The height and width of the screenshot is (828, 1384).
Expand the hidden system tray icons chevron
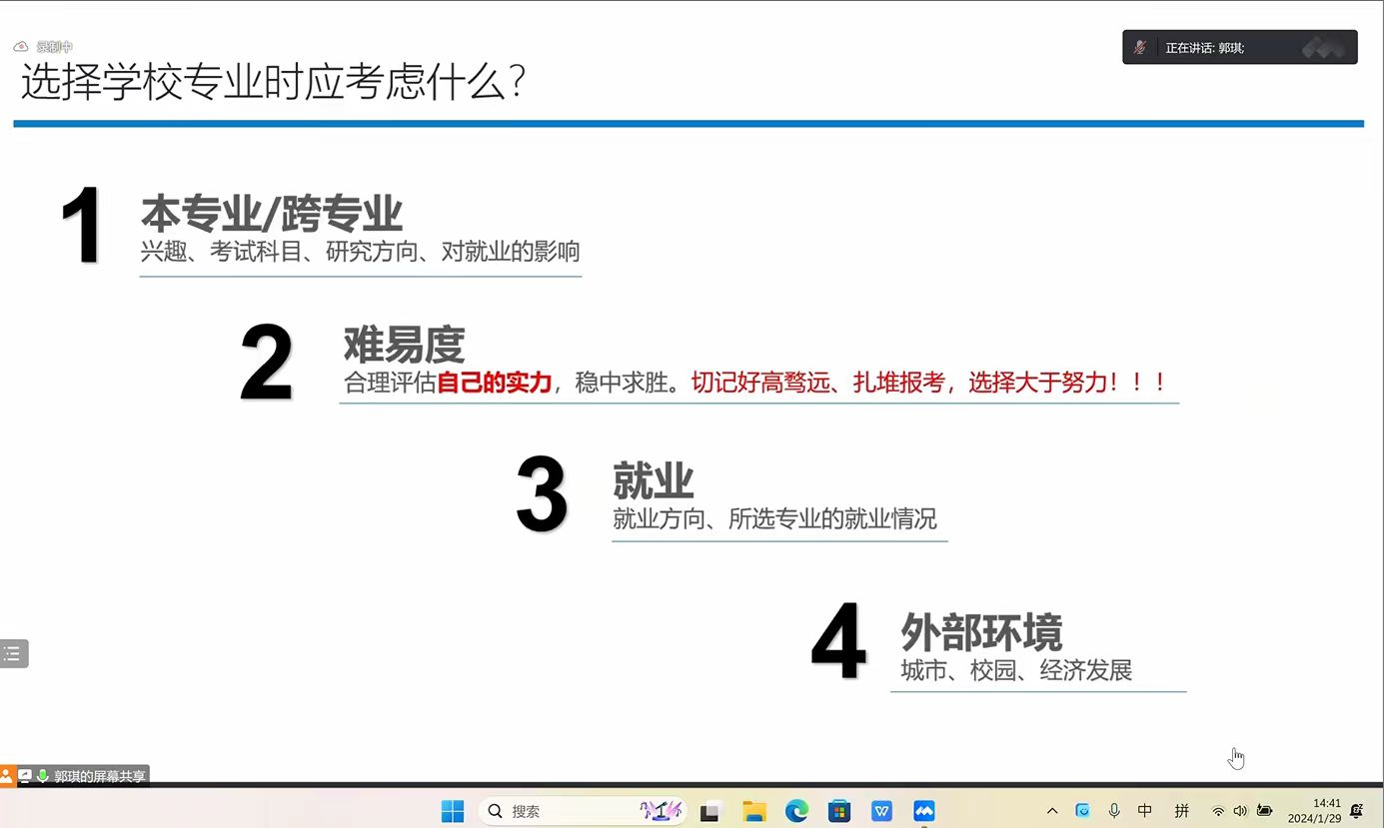point(1052,811)
